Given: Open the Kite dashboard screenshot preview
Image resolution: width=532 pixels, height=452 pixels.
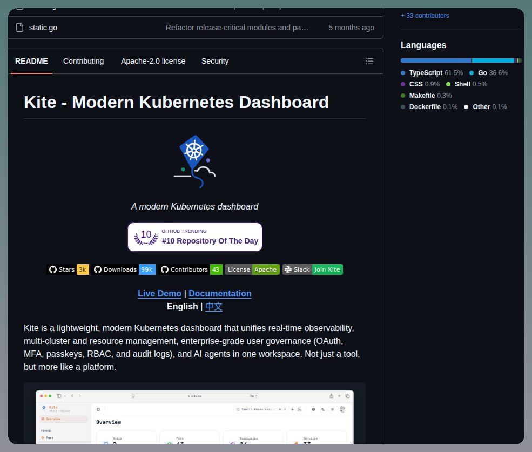Looking at the screenshot, I should (195, 413).
